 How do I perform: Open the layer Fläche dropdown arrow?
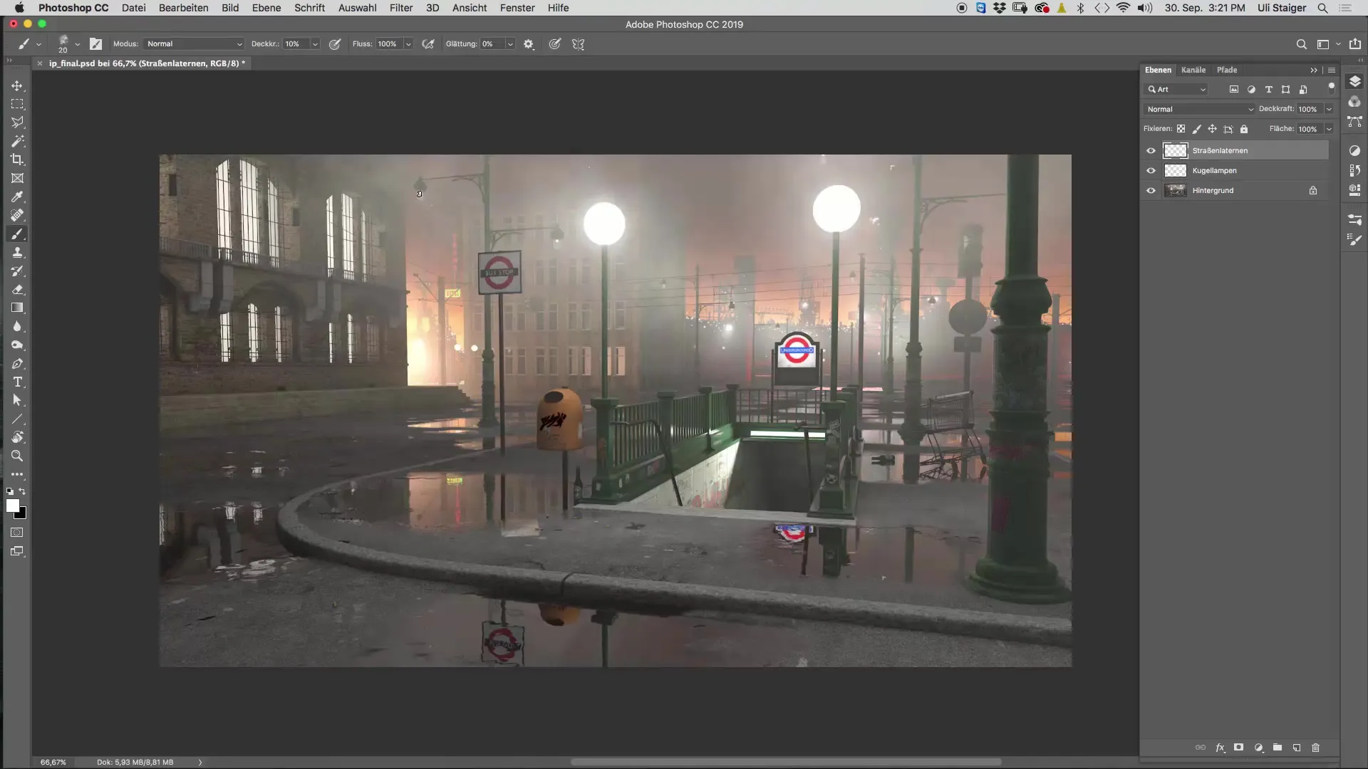click(1329, 129)
